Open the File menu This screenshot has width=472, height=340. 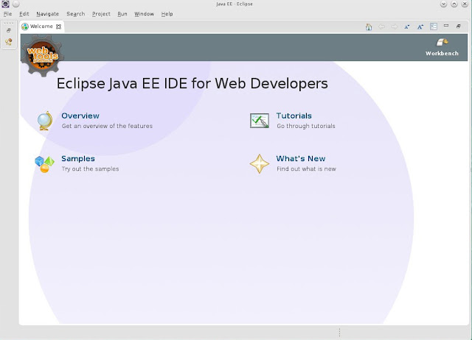click(7, 14)
